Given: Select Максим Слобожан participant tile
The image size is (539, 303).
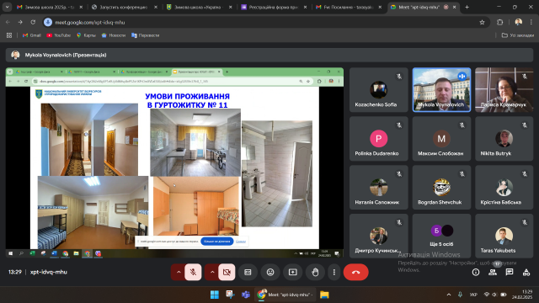Looking at the screenshot, I should tap(441, 139).
